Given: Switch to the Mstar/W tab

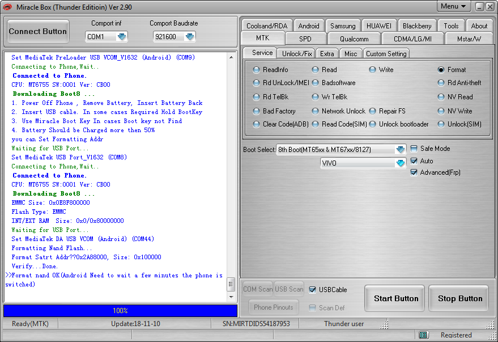Looking at the screenshot, I should click(469, 39).
